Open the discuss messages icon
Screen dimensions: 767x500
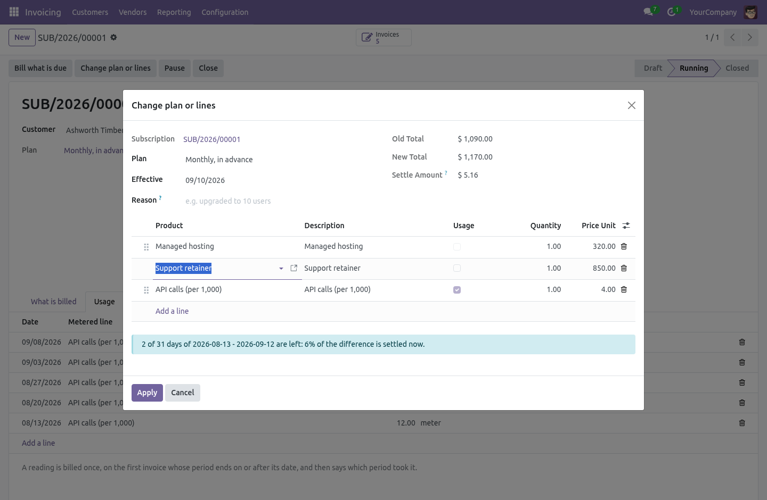coord(649,12)
